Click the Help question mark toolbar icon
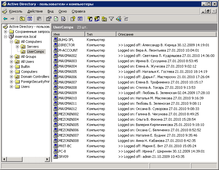Screen dimensions: 219x170 pos(73,19)
